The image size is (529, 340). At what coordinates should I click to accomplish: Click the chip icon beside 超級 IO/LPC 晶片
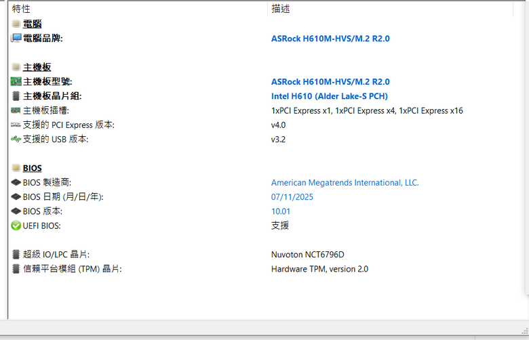16,255
